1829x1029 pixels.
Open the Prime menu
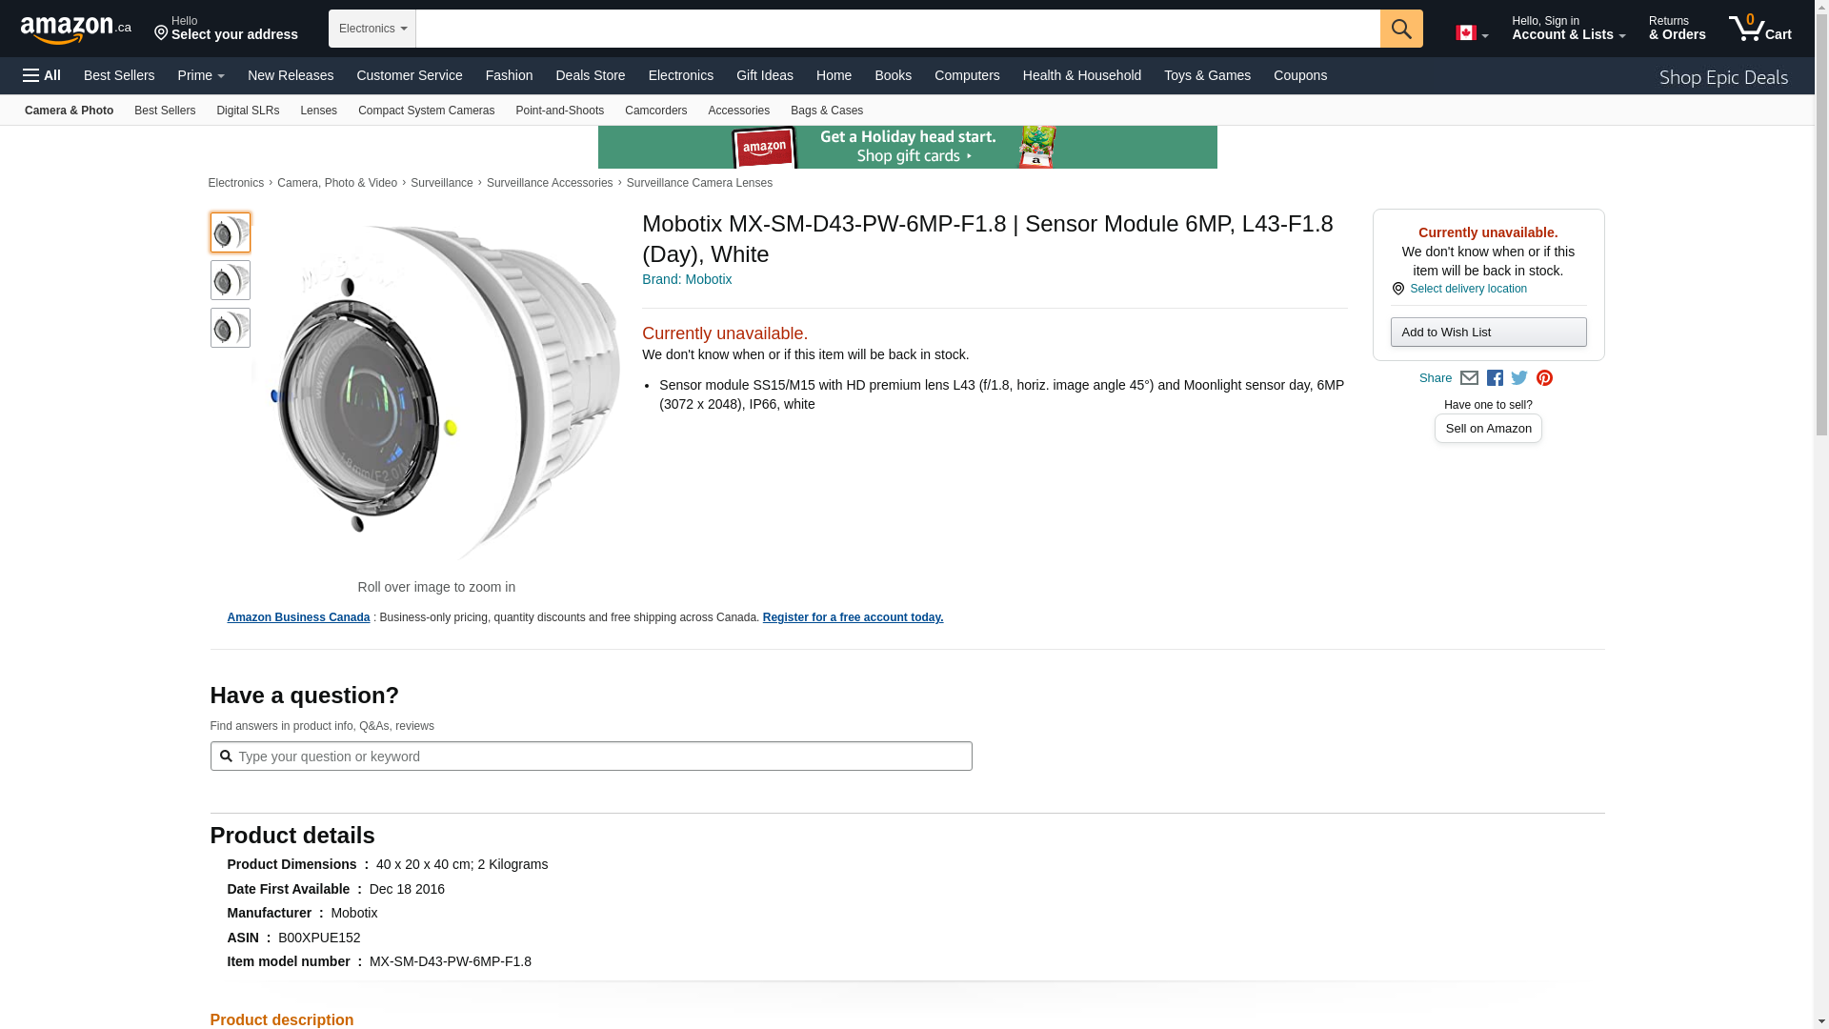pos(201,75)
